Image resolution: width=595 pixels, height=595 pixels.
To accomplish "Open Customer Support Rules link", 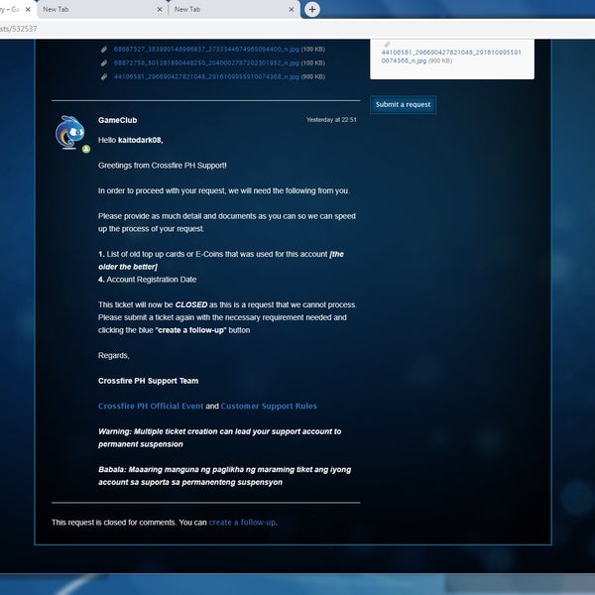I will pos(269,406).
